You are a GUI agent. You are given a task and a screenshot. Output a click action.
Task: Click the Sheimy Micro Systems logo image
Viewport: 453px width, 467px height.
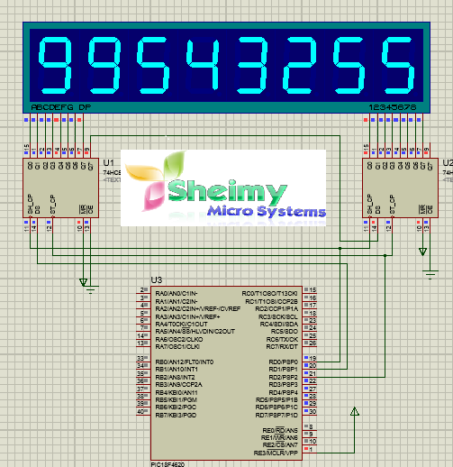pos(223,188)
